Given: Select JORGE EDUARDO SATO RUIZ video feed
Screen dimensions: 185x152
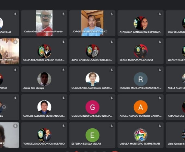Looking at the screenshot, I should pos(92,23).
